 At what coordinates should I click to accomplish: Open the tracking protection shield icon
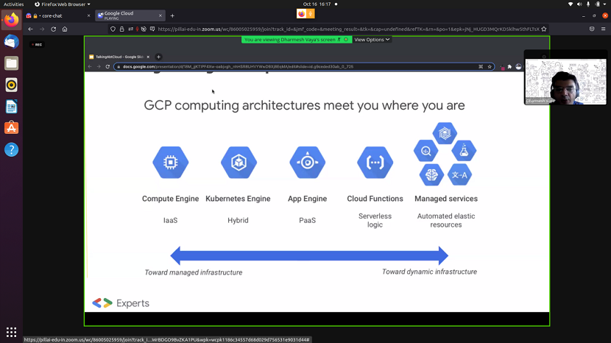tap(113, 29)
